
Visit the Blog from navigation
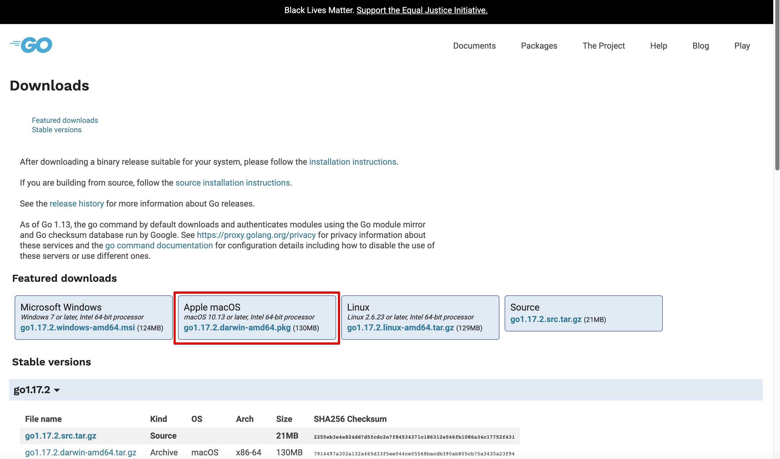tap(700, 46)
